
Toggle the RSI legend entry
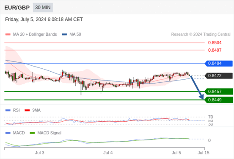click(13, 110)
